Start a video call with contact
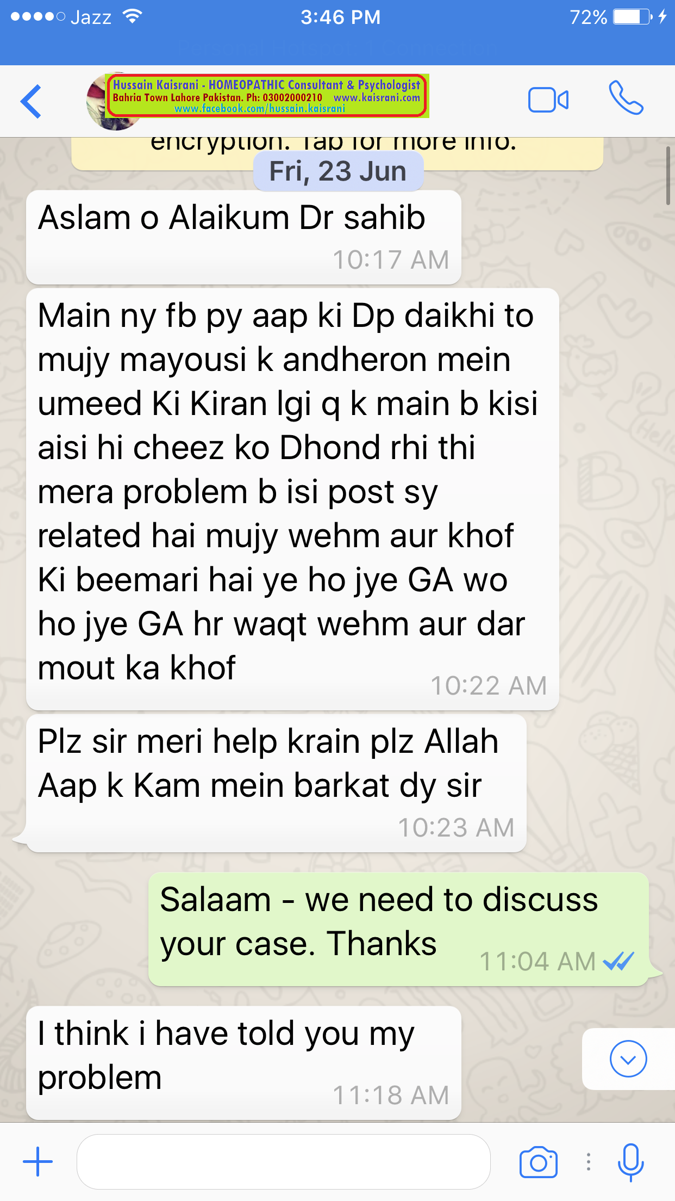675x1201 pixels. (x=548, y=100)
